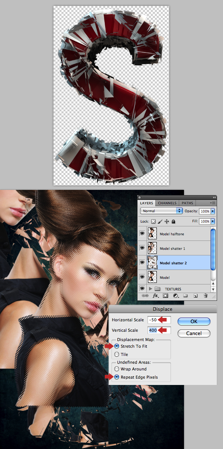
Task: Open the Fill slider dropdown arrow
Action: click(x=213, y=221)
